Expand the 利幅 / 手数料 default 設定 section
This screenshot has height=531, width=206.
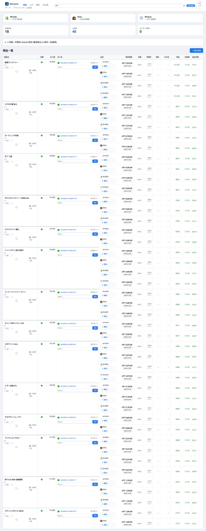pos(103,43)
